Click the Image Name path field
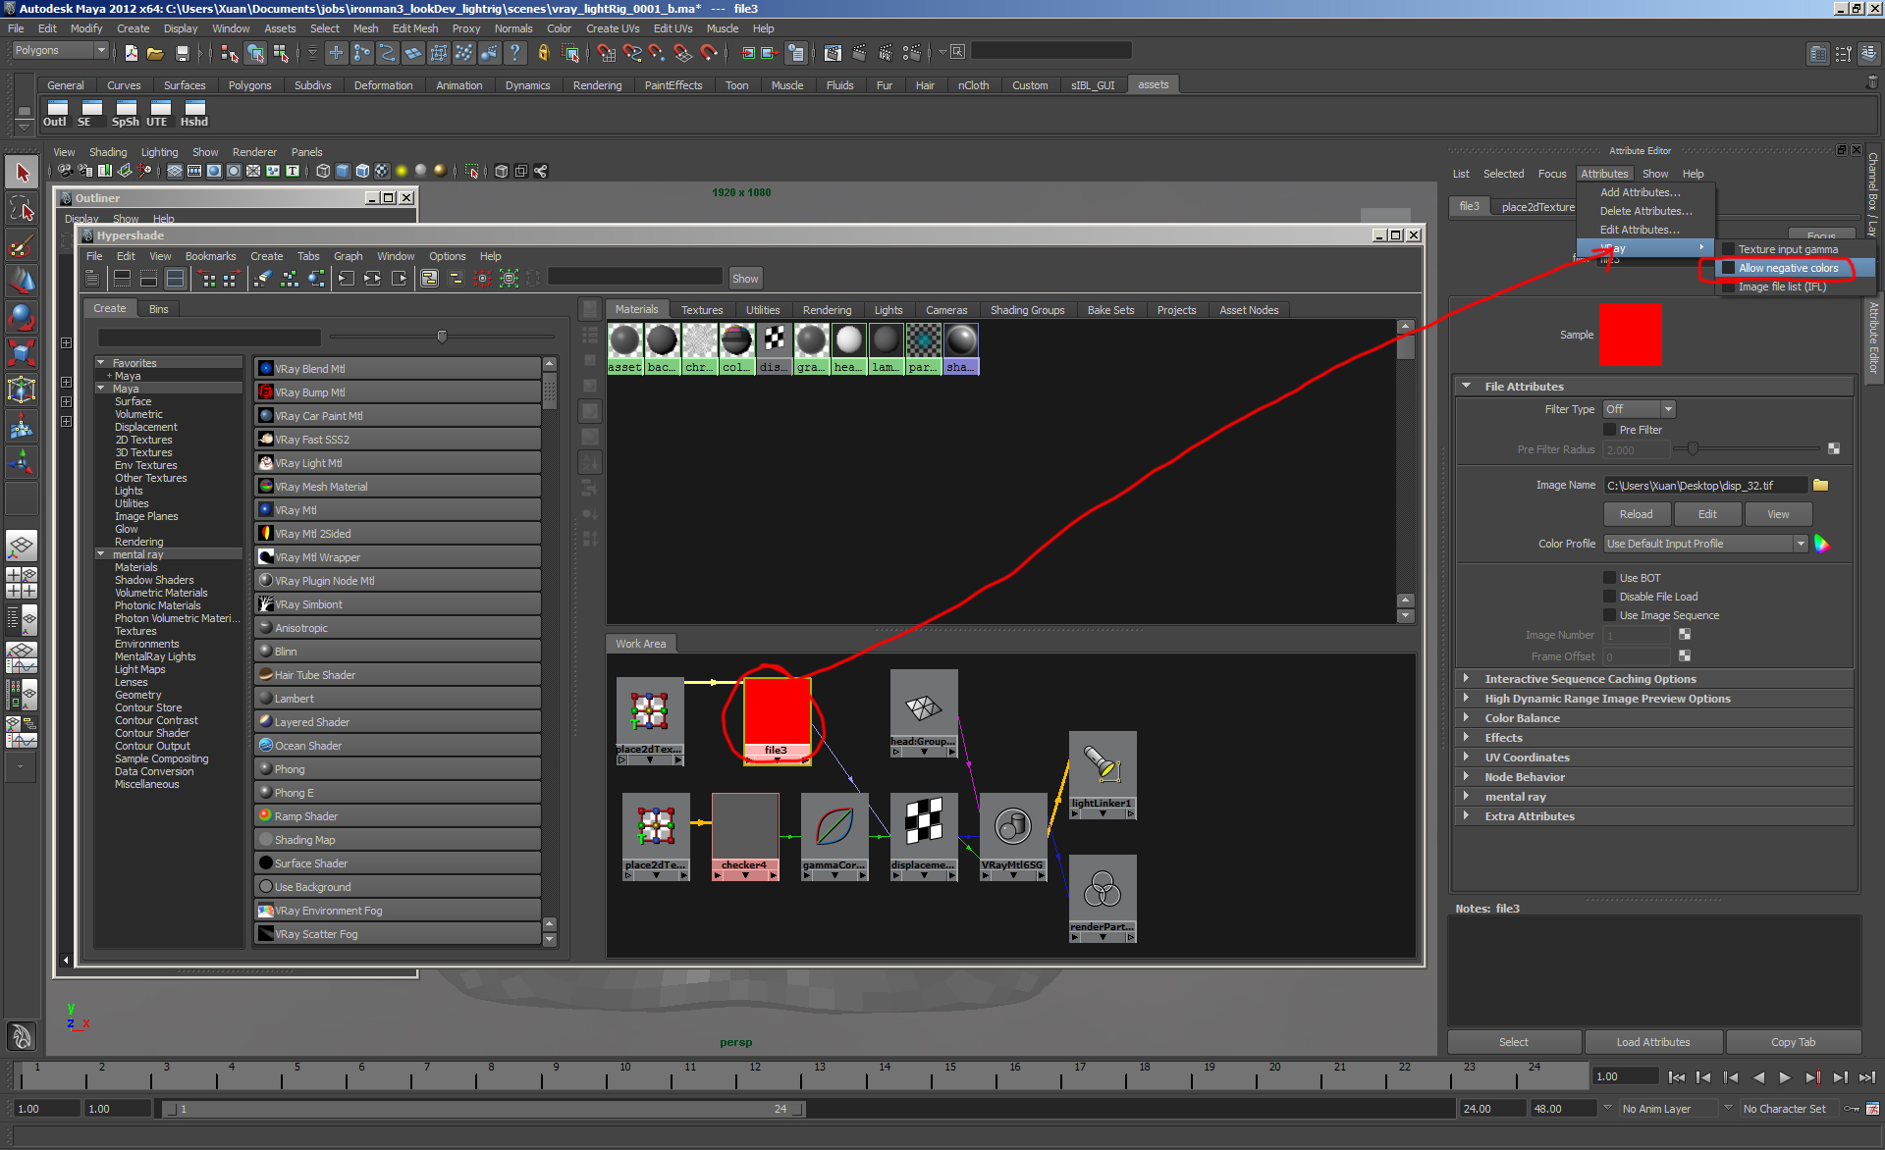The height and width of the screenshot is (1150, 1885). [1704, 485]
